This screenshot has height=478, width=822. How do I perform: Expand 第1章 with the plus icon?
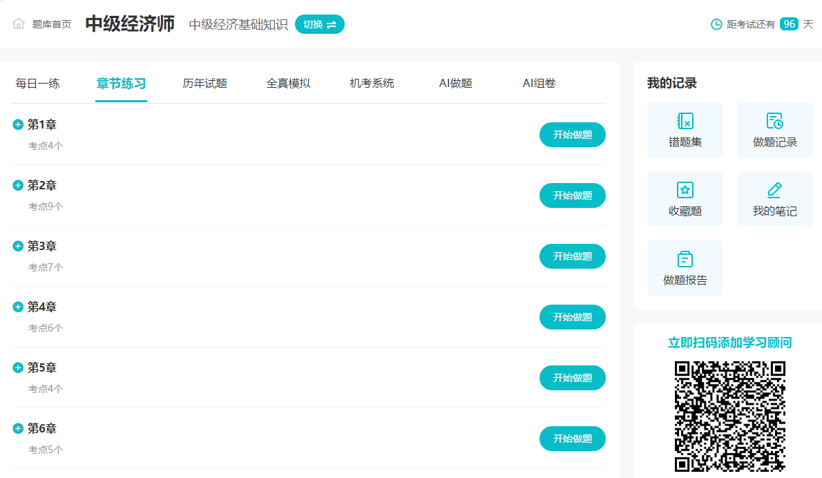pos(18,124)
